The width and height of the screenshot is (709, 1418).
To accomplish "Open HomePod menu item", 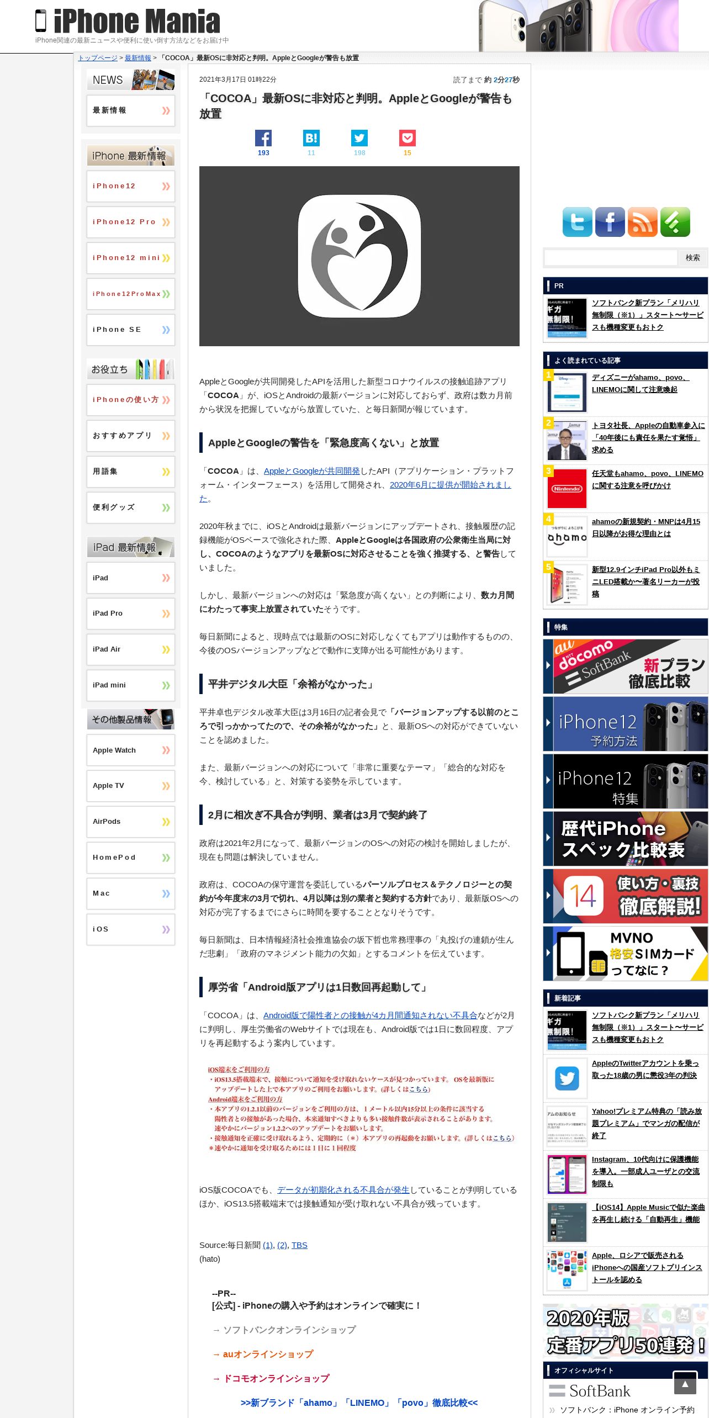I will click(131, 858).
